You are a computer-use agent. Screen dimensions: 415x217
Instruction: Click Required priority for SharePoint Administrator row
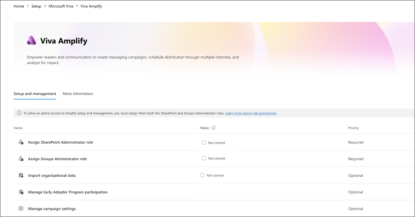pyautogui.click(x=356, y=142)
